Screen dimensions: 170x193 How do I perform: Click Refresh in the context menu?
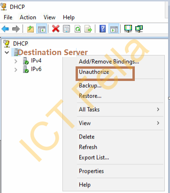pyautogui.click(x=114, y=147)
